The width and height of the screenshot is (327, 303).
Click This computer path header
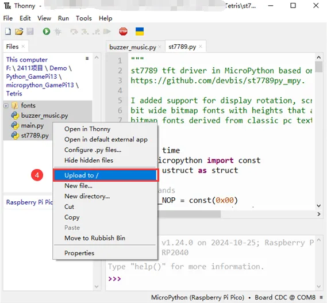tap(27, 60)
